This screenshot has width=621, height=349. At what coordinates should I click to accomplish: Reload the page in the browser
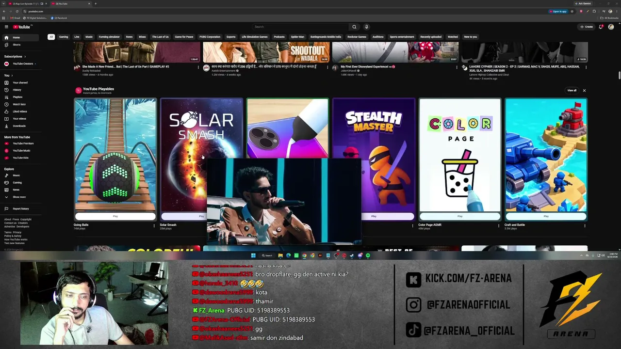point(17,11)
